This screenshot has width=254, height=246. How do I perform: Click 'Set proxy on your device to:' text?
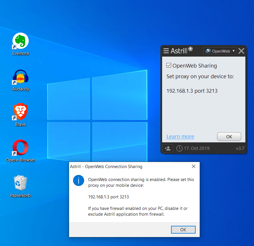coord(200,77)
